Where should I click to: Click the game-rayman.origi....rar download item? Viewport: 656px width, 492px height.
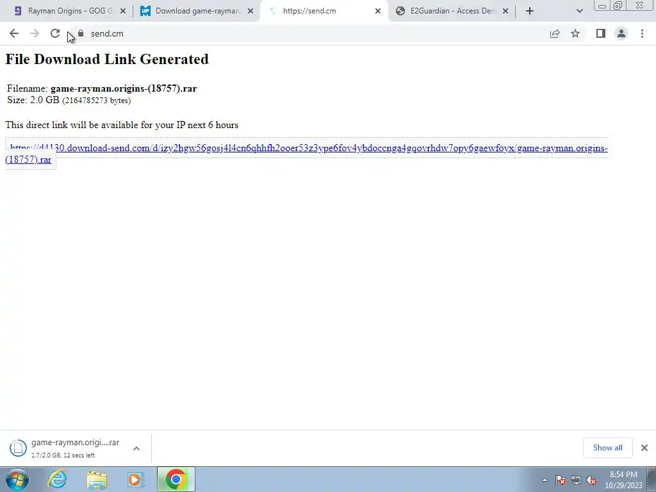coord(76,448)
